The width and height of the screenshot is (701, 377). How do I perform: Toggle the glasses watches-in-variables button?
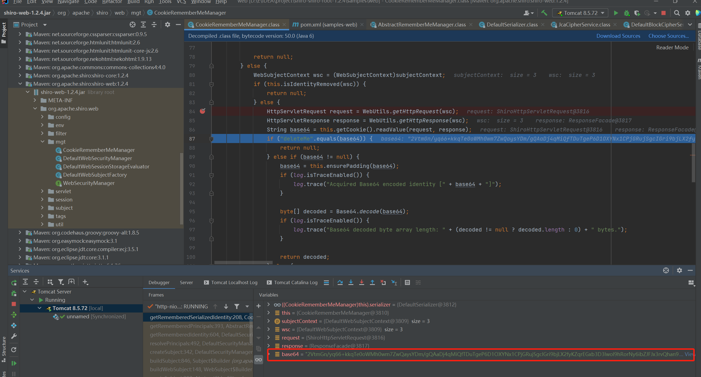coord(258,360)
